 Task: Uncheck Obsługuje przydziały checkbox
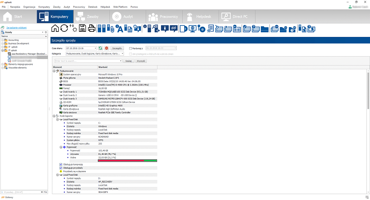click(61, 168)
